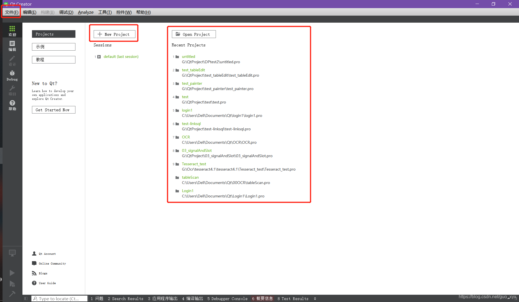Viewport: 519px width, 302px height.
Task: Select the Projects tab button
Action: pos(54,34)
